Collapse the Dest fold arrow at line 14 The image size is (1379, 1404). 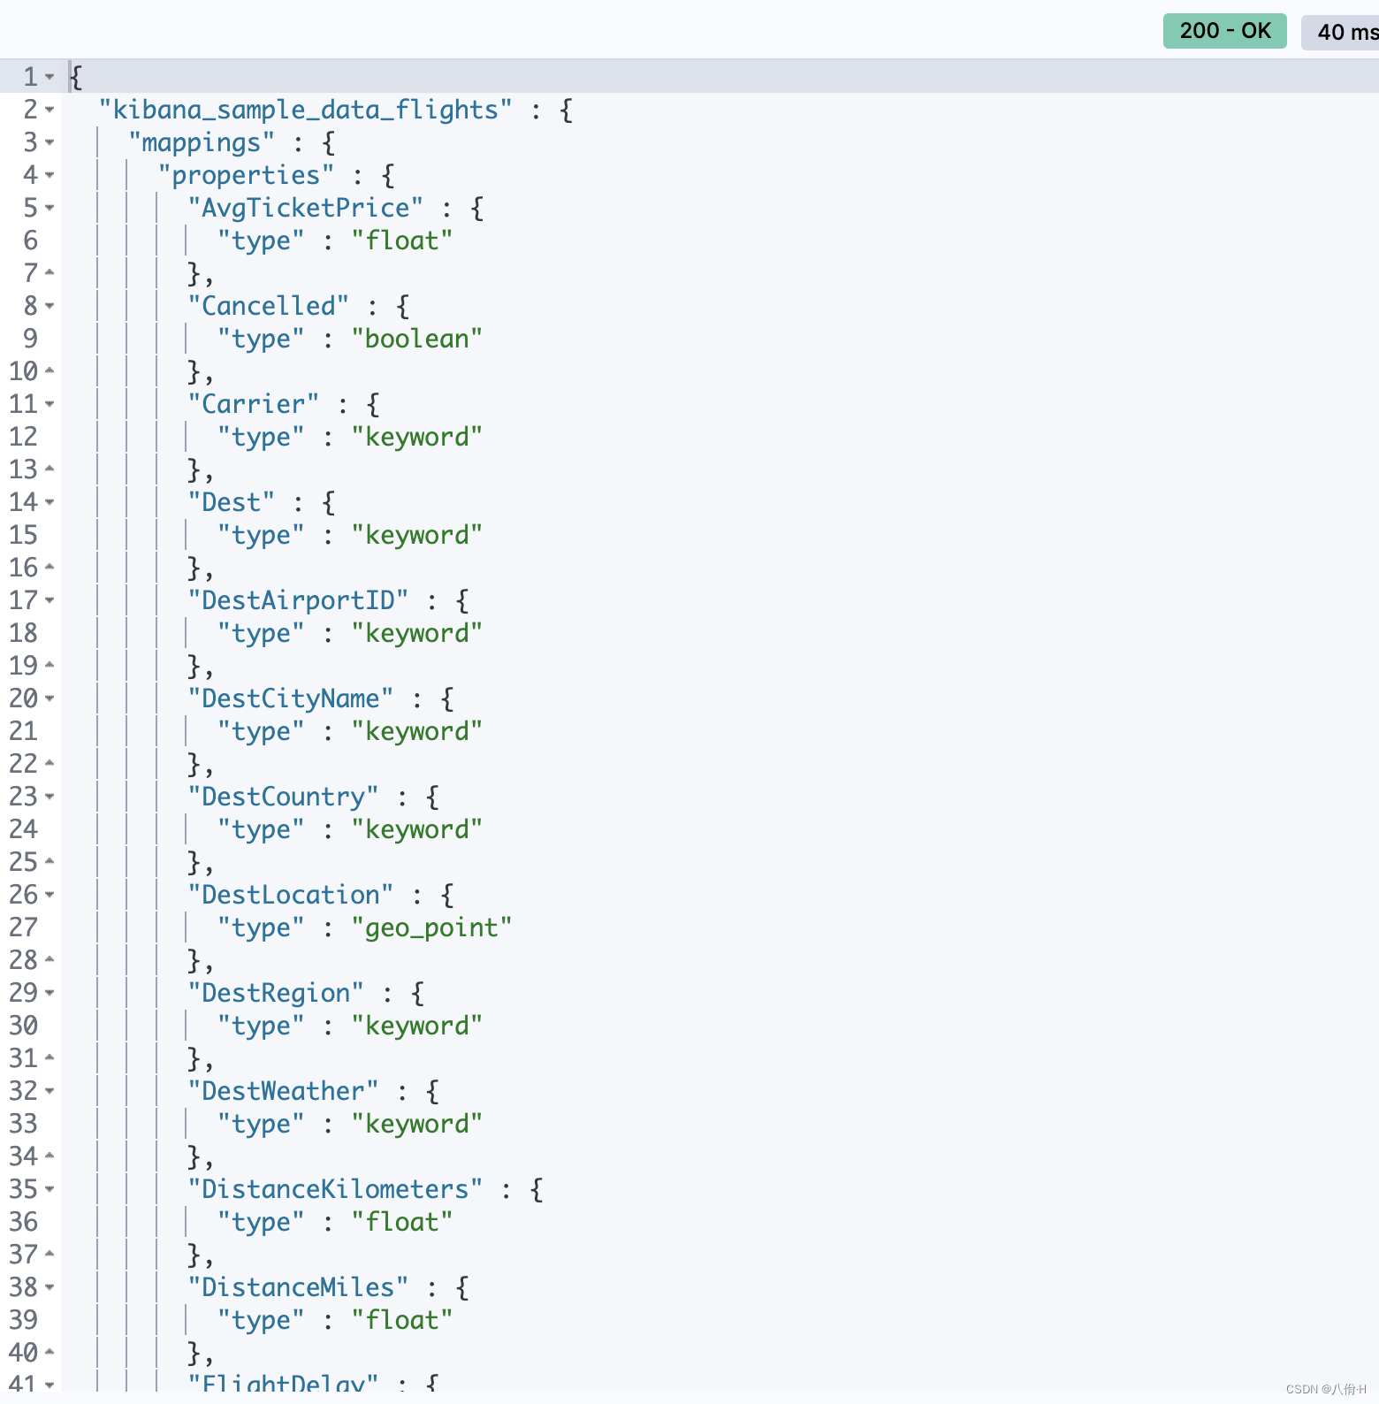pos(50,502)
